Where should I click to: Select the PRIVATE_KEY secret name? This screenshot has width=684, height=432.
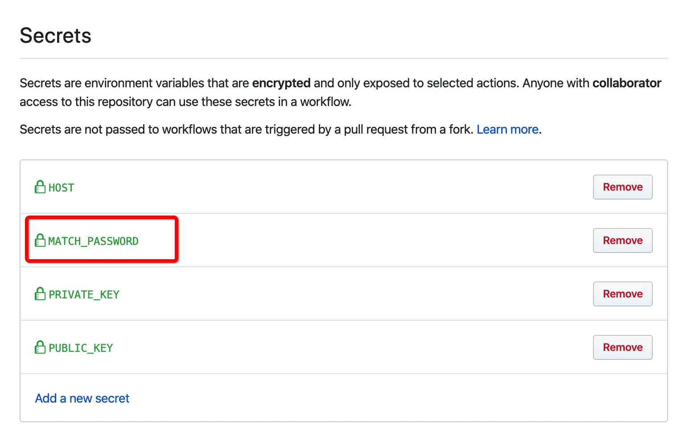pos(84,294)
